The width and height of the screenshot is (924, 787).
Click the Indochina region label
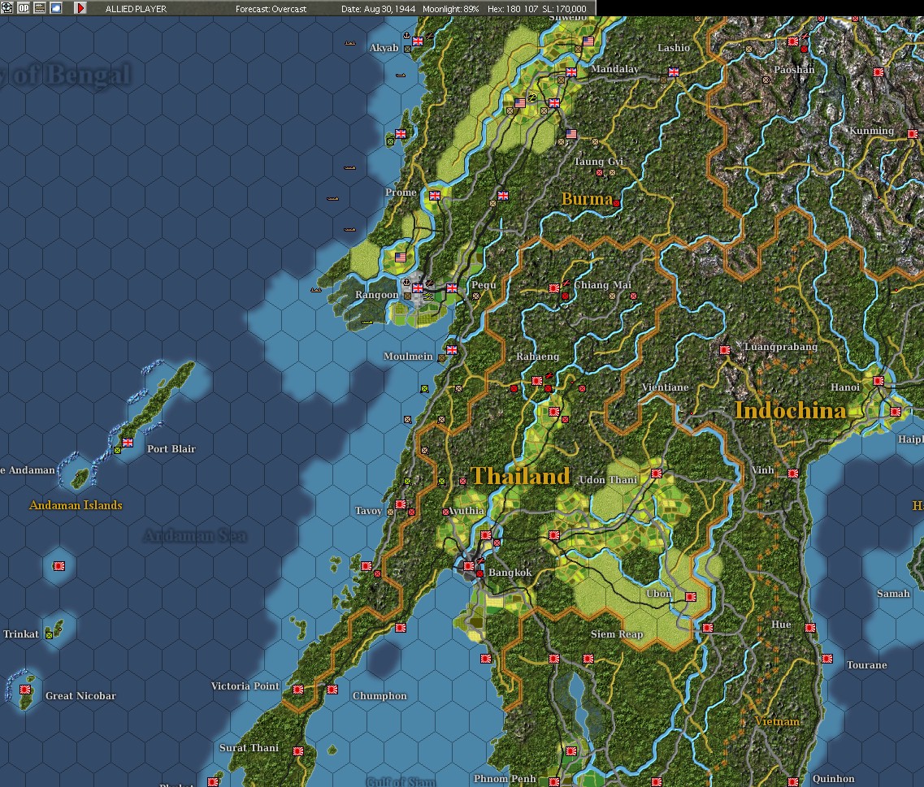pos(791,411)
